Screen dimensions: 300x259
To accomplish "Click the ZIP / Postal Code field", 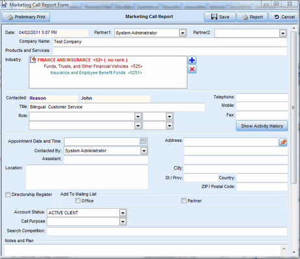I will pos(262,187).
